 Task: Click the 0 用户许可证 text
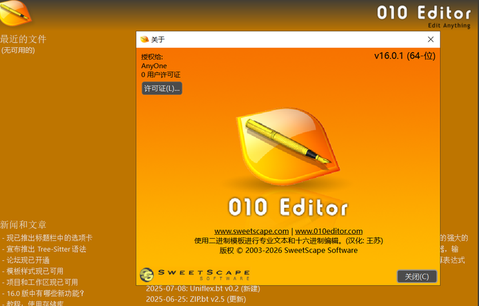click(x=161, y=75)
